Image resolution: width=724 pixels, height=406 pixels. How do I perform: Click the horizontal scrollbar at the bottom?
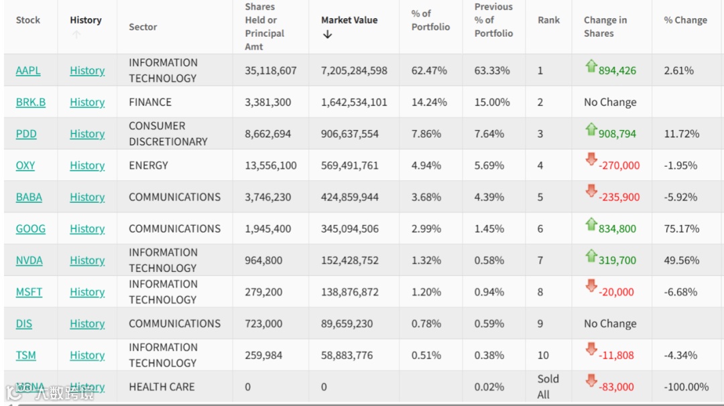click(362, 404)
